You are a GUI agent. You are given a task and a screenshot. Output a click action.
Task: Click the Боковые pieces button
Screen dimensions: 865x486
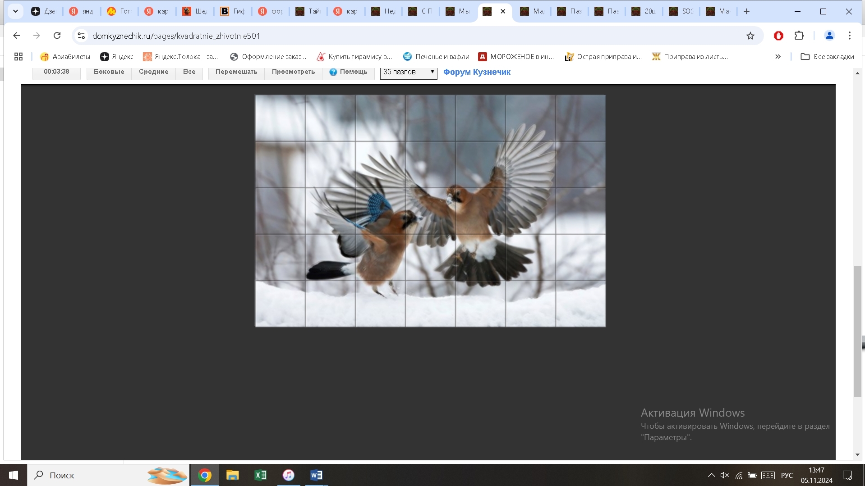[109, 72]
